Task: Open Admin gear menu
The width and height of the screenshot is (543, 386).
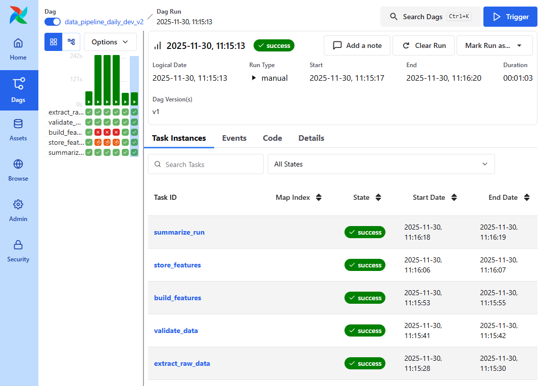Action: [18, 211]
